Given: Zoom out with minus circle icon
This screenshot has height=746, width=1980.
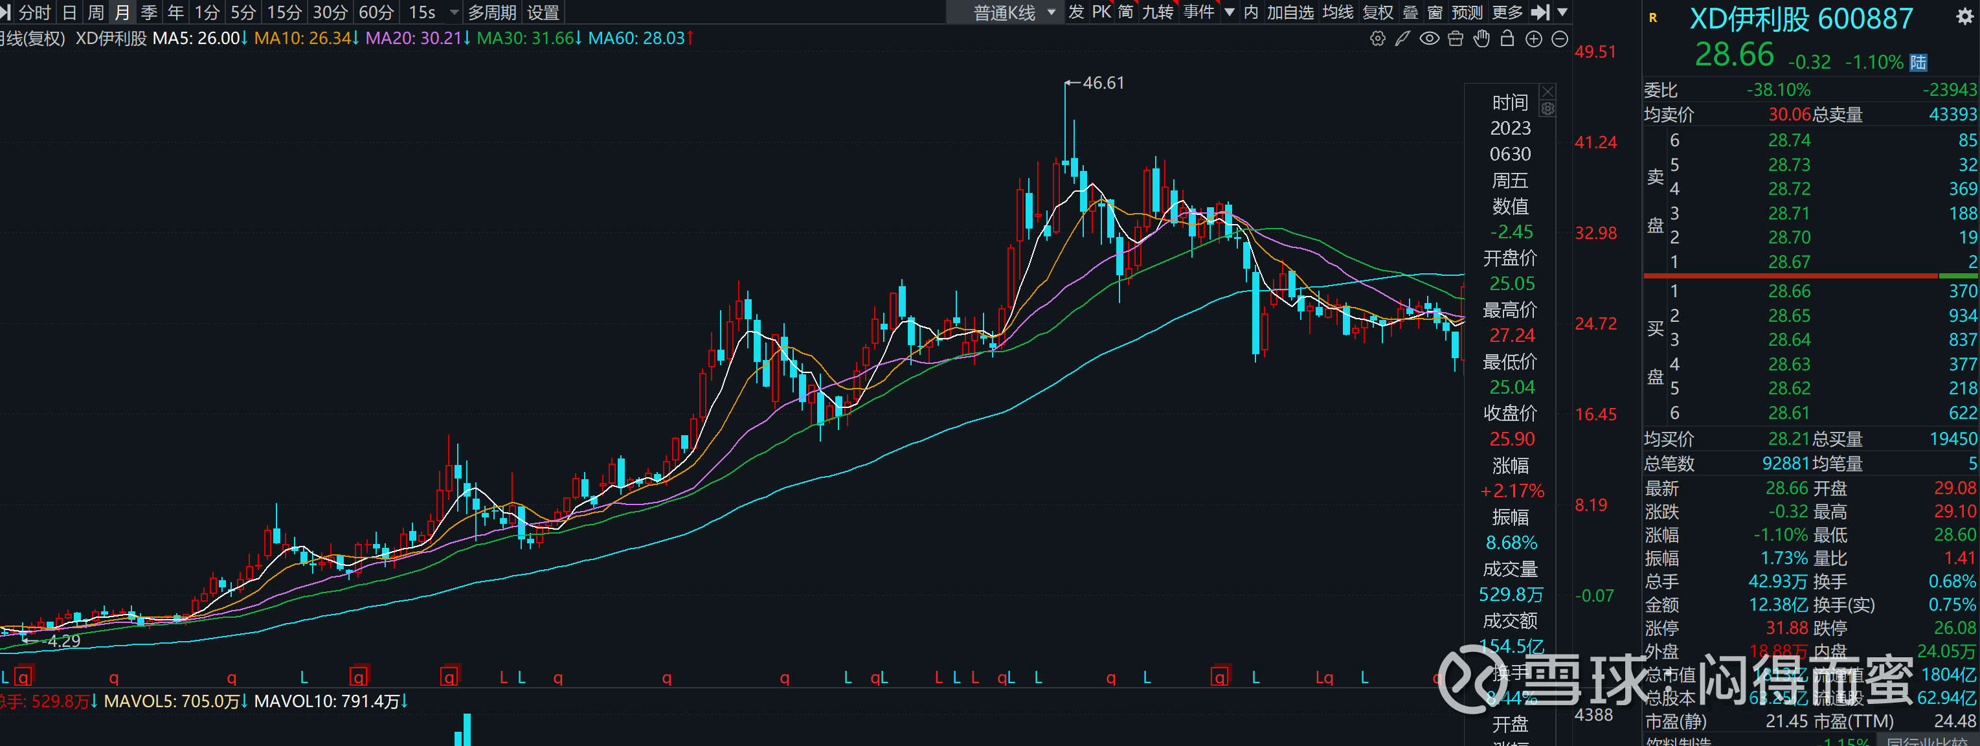Looking at the screenshot, I should point(1560,38).
